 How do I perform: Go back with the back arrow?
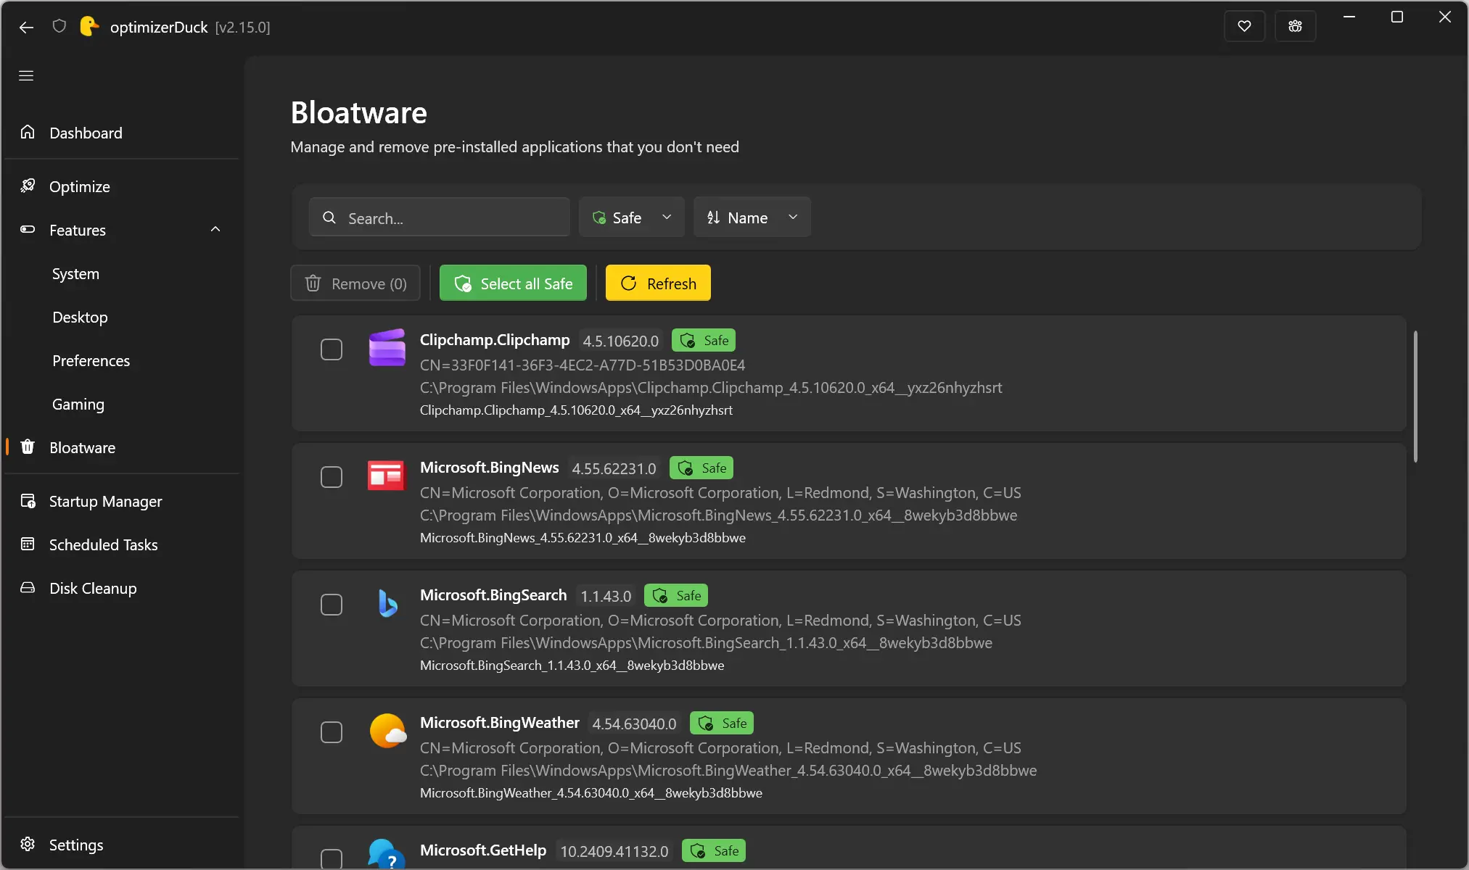point(26,28)
